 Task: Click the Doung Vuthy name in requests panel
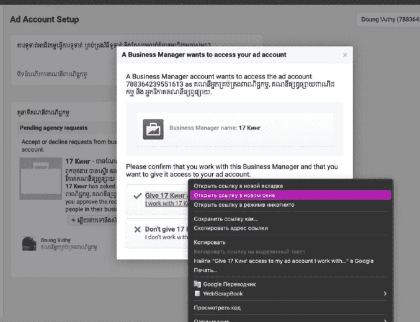point(56,240)
